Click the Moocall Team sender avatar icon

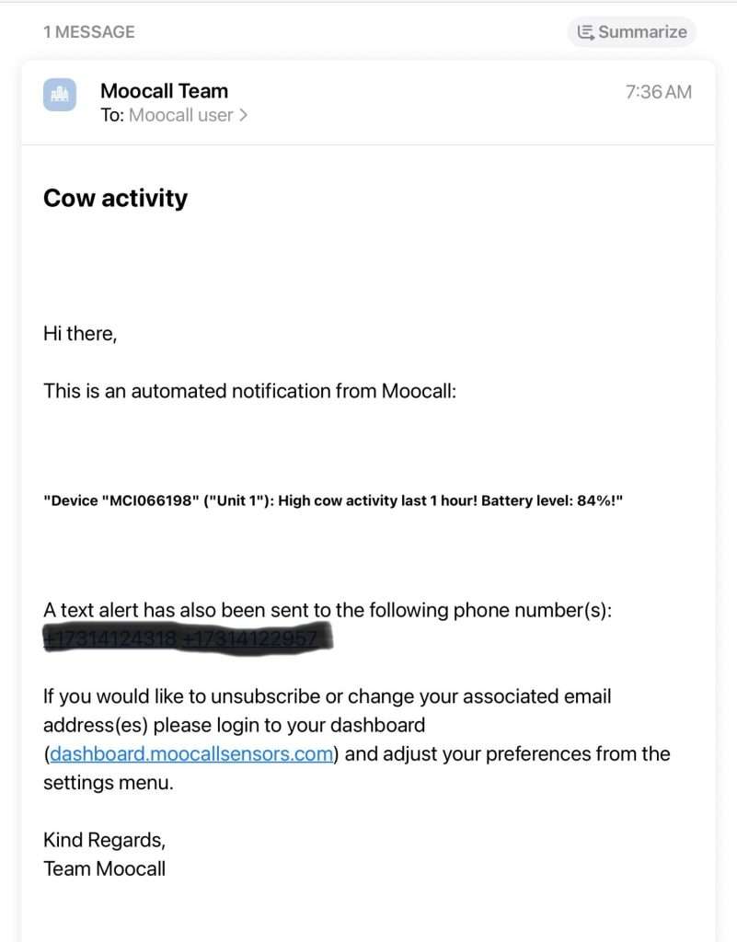tap(60, 94)
